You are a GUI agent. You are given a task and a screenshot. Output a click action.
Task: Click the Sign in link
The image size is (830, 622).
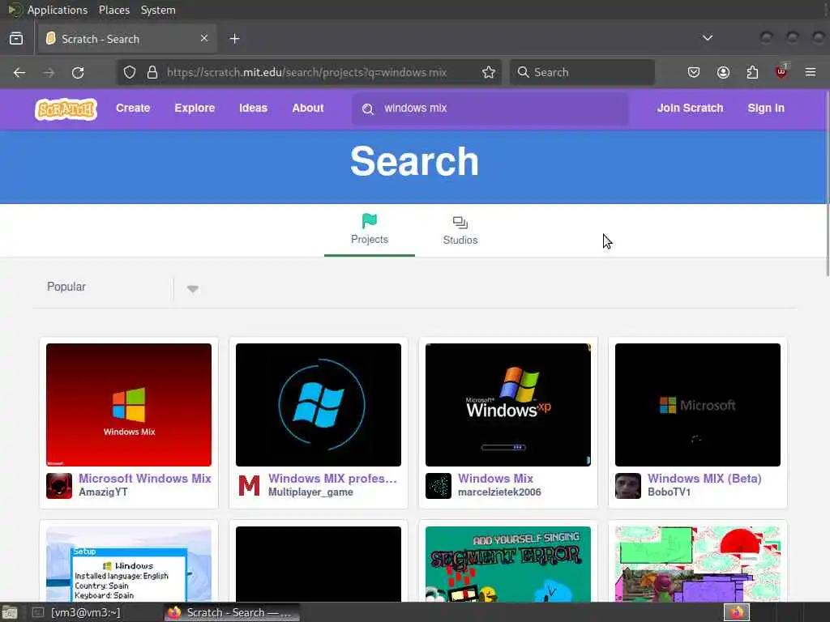766,109
